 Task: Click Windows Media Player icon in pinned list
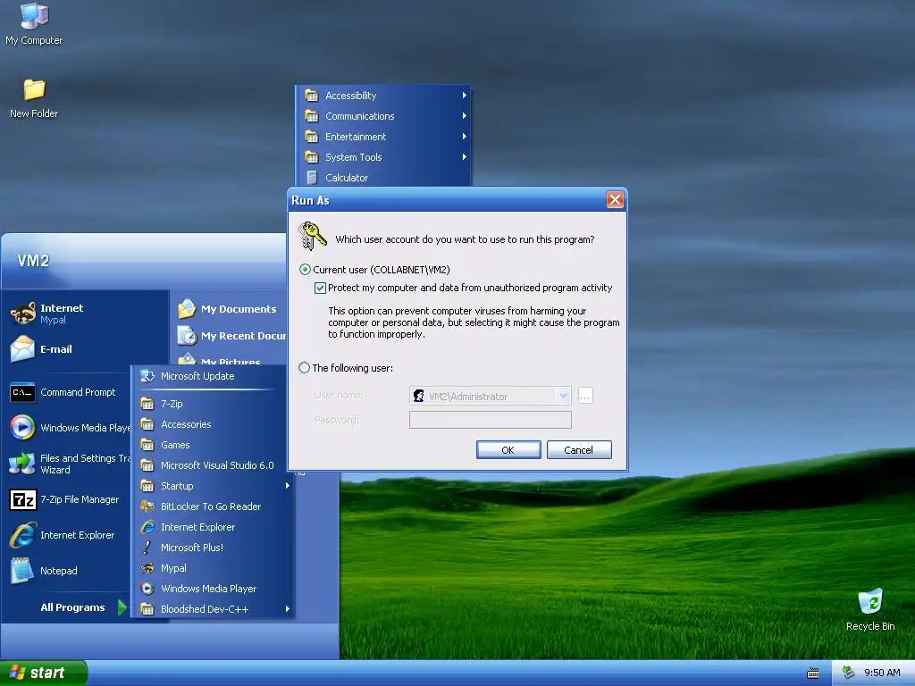tap(22, 428)
